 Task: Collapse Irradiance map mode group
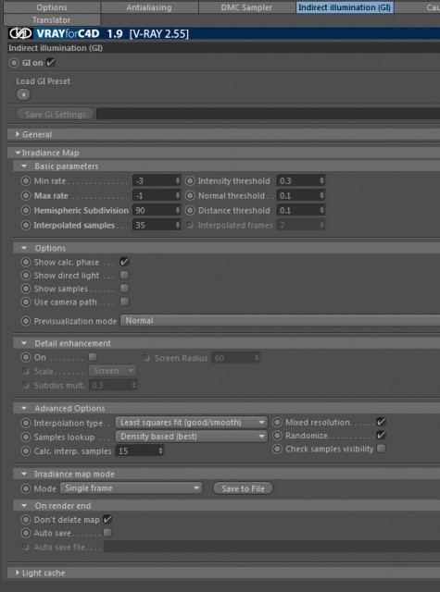24,474
